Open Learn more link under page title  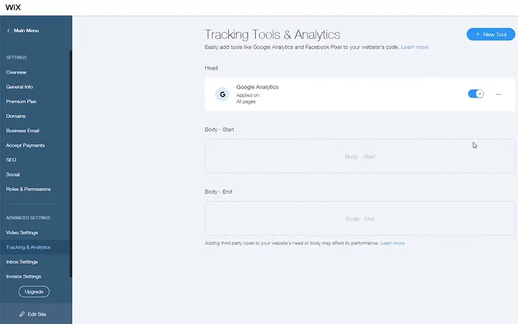(415, 47)
